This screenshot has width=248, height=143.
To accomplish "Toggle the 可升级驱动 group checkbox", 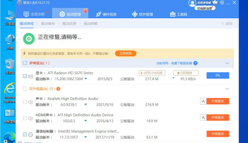I will 25,88.
